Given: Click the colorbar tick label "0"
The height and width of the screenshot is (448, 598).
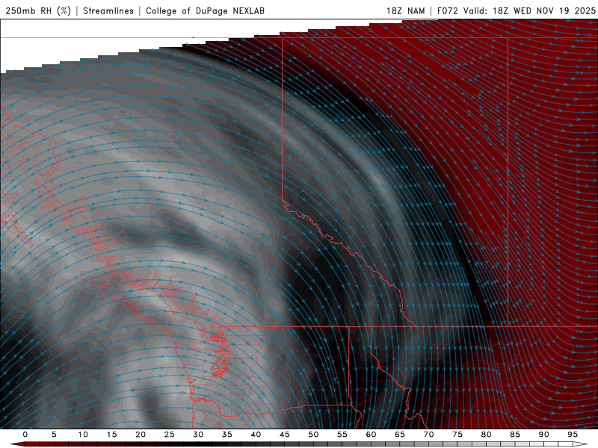Looking at the screenshot, I should (x=25, y=435).
